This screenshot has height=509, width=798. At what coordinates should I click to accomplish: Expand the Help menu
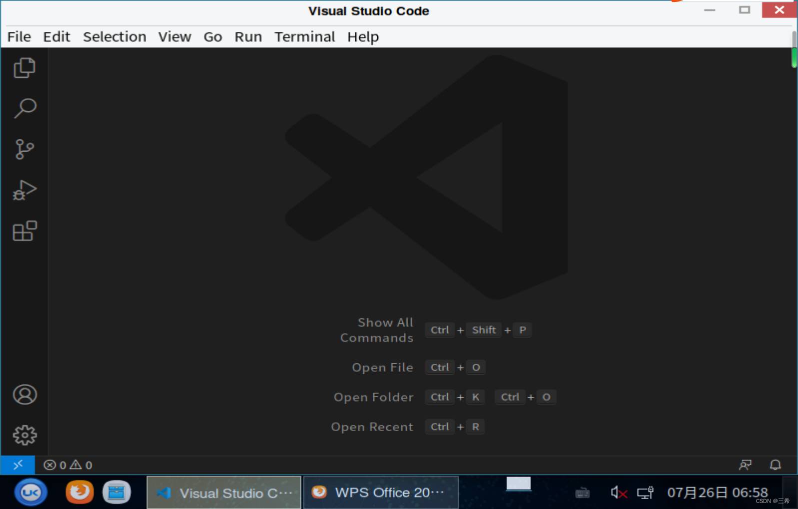point(363,37)
